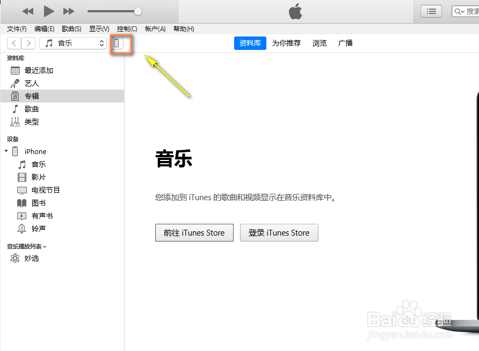The height and width of the screenshot is (351, 479).
Task: Click the 影片 film strip icon
Action: [x=22, y=177]
